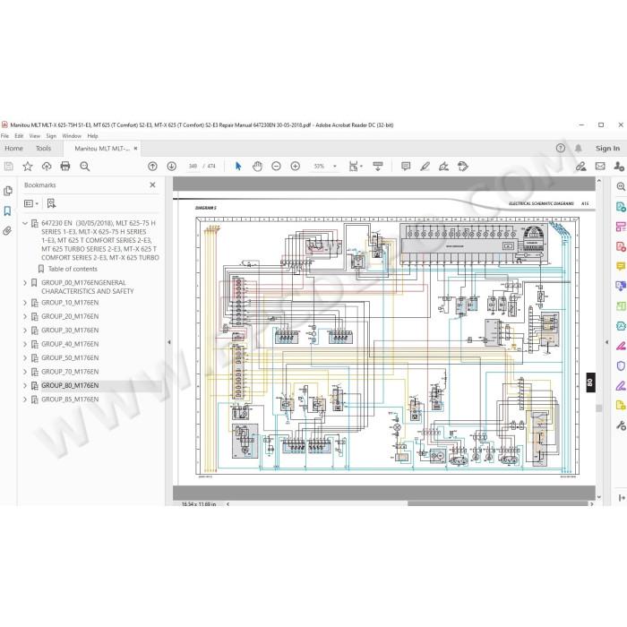
Task: Zoom out with the minus circle icon
Action: (276, 166)
